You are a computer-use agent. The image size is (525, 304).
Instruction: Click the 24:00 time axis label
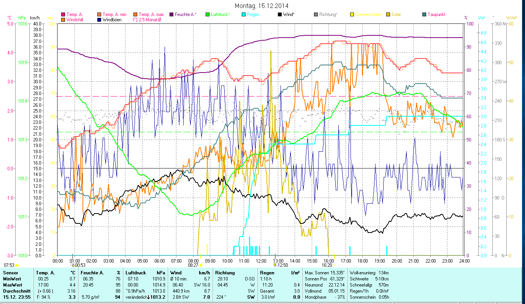tap(464, 261)
